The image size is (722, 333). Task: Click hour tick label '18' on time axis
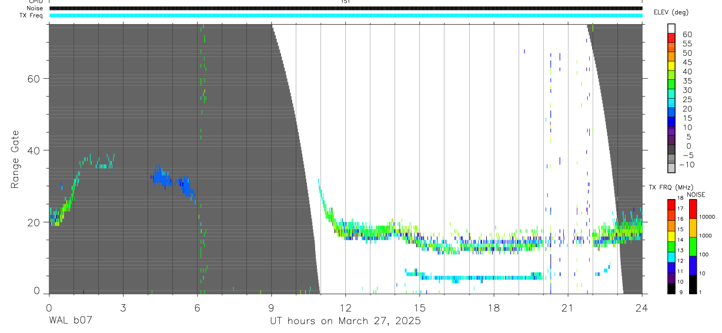[x=494, y=308]
